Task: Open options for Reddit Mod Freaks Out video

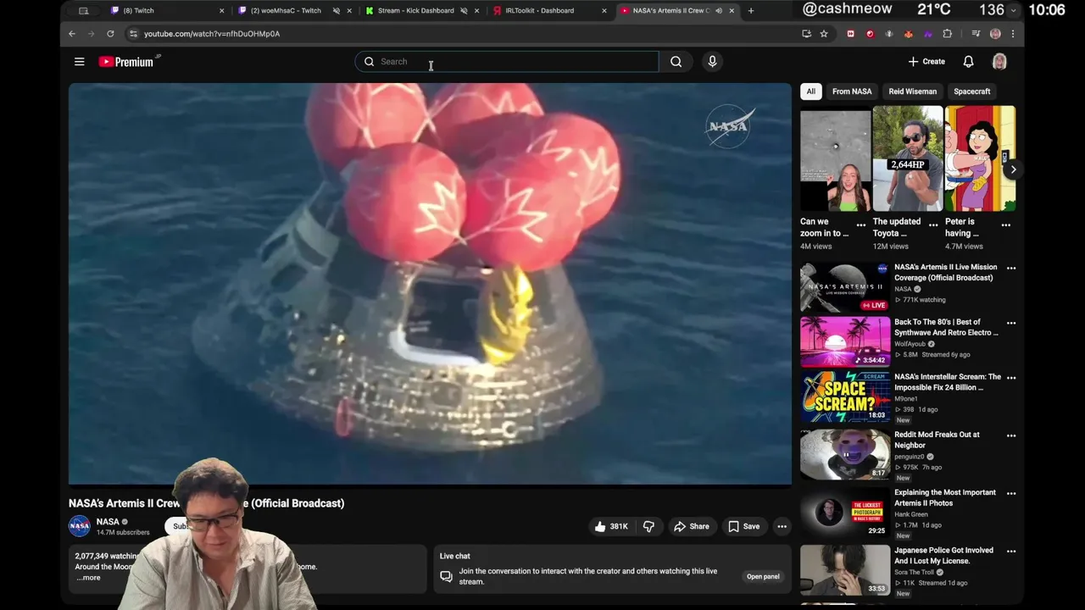Action: (1010, 435)
